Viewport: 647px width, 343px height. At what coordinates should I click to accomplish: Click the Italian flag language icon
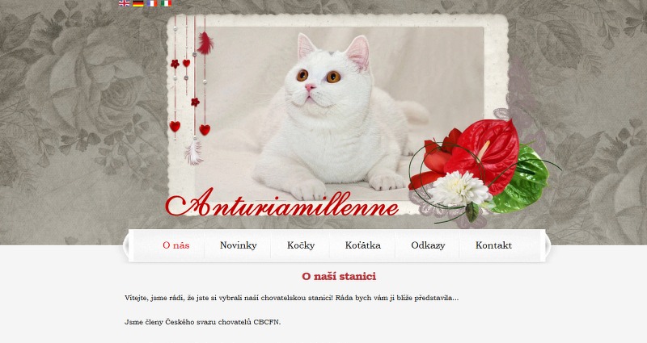click(x=167, y=3)
